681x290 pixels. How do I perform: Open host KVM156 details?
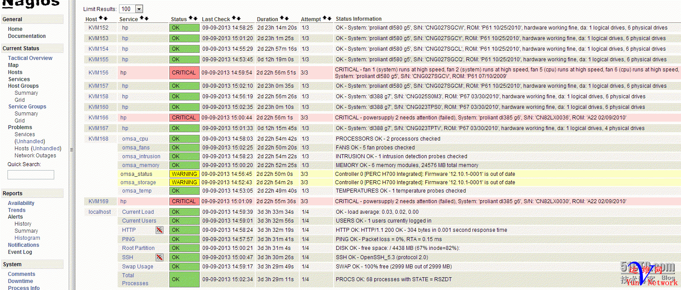point(98,73)
